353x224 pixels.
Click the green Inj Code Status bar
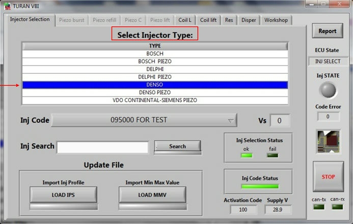coord(259,186)
